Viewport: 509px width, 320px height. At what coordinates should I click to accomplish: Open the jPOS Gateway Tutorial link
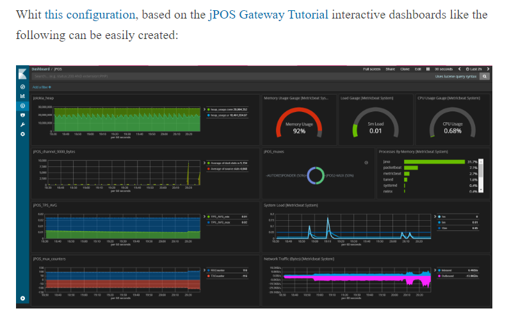[x=268, y=14]
